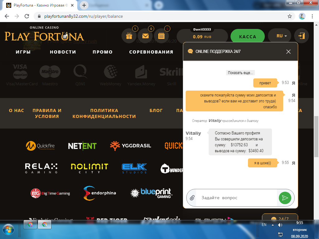Viewport: 319px width, 239px height.
Task: Click the browser address bar URL
Action: click(x=83, y=16)
